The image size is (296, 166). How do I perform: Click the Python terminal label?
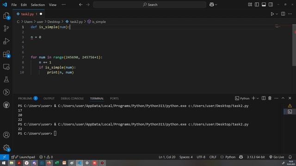click(x=242, y=98)
